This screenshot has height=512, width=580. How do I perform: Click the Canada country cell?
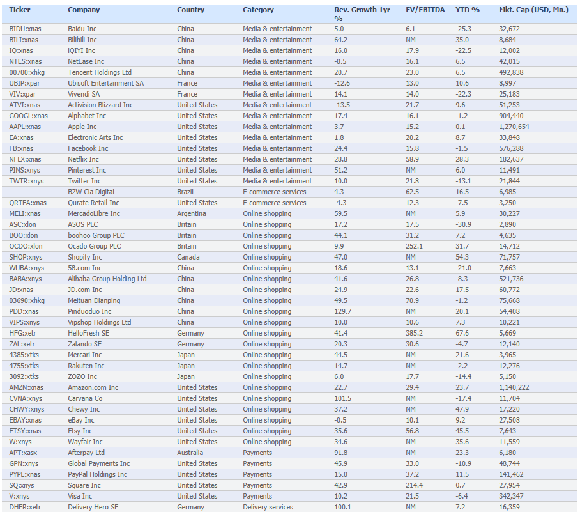[x=188, y=257]
